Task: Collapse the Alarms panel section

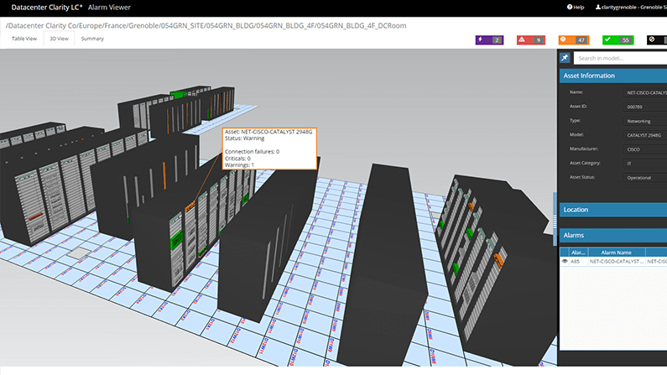Action: pyautogui.click(x=612, y=236)
